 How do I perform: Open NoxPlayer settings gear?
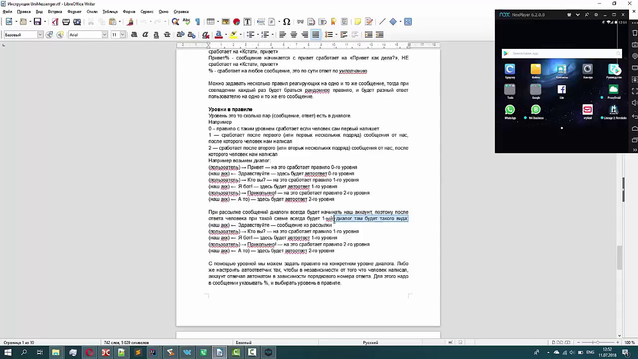[x=596, y=15]
